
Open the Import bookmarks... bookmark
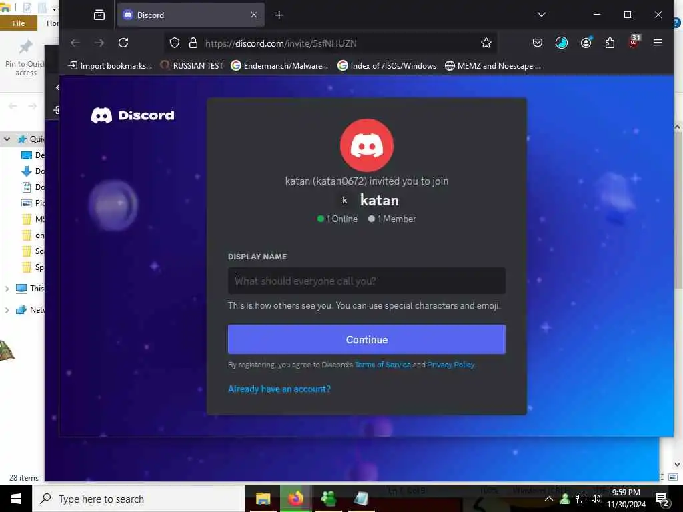pos(110,66)
